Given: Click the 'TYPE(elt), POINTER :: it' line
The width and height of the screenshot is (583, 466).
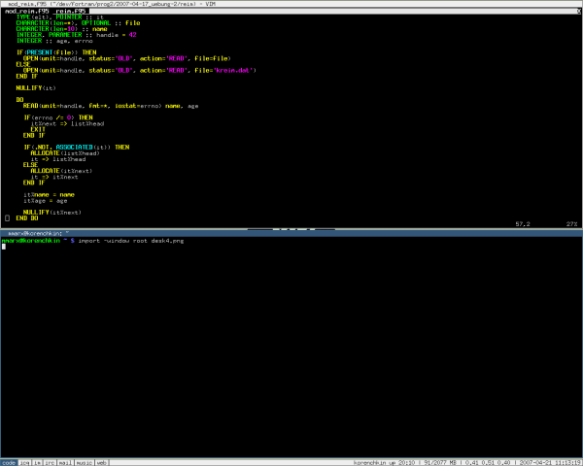Looking at the screenshot, I should [59, 17].
